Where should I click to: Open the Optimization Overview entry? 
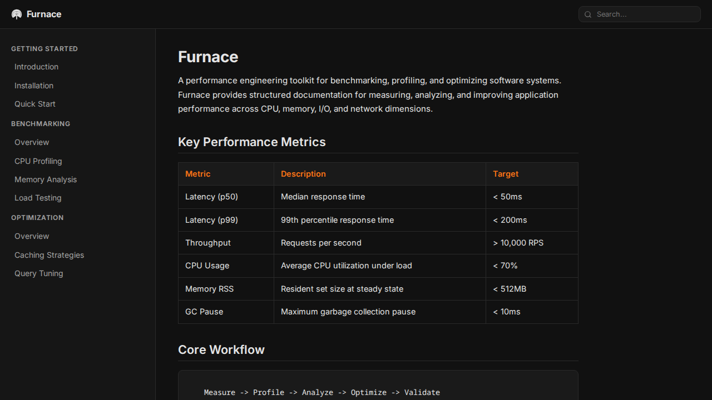pos(32,236)
